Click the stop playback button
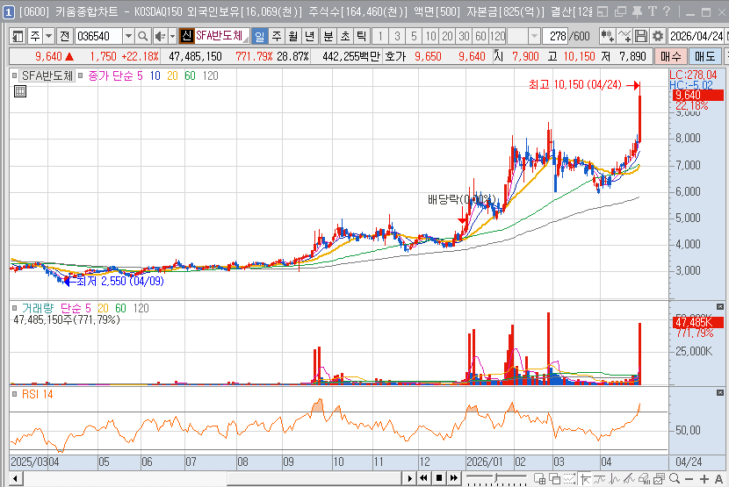 [x=439, y=478]
